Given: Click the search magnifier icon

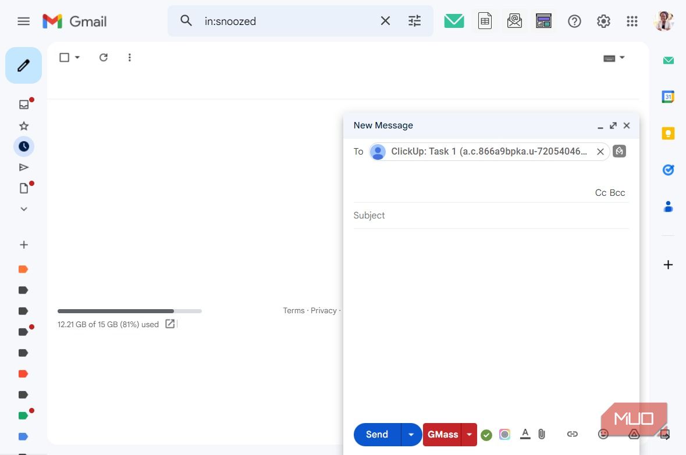Looking at the screenshot, I should pos(186,20).
